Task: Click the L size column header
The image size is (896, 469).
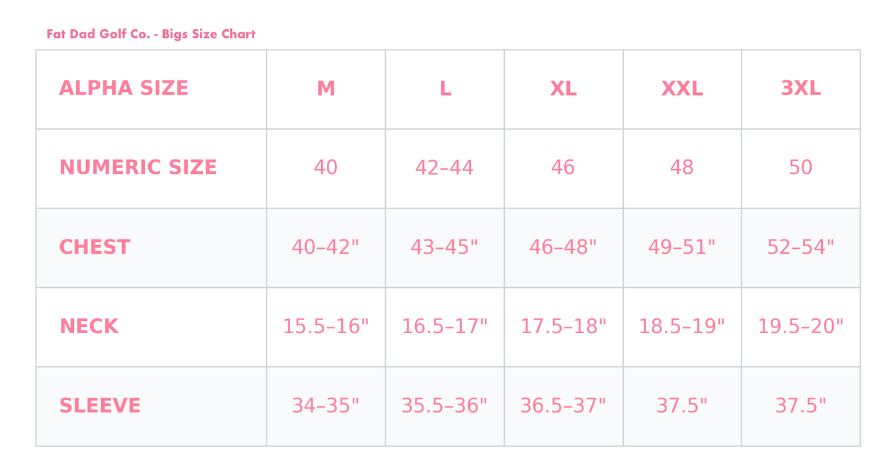Action: [x=445, y=89]
